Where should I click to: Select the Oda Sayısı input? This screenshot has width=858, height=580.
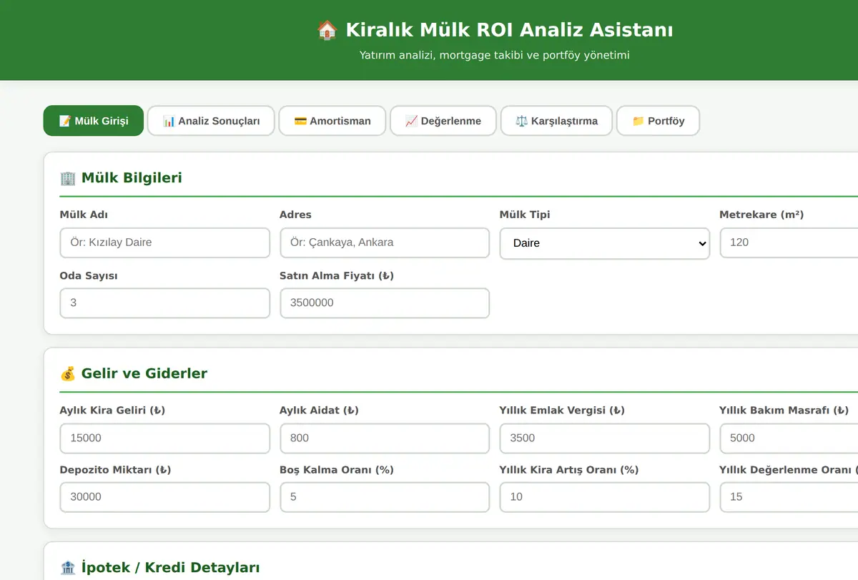pyautogui.click(x=165, y=303)
